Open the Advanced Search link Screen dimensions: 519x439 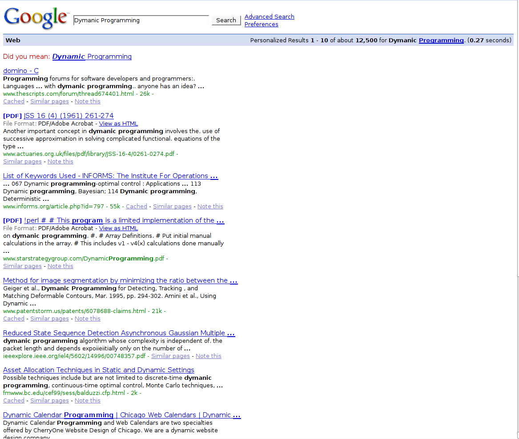[x=270, y=16]
